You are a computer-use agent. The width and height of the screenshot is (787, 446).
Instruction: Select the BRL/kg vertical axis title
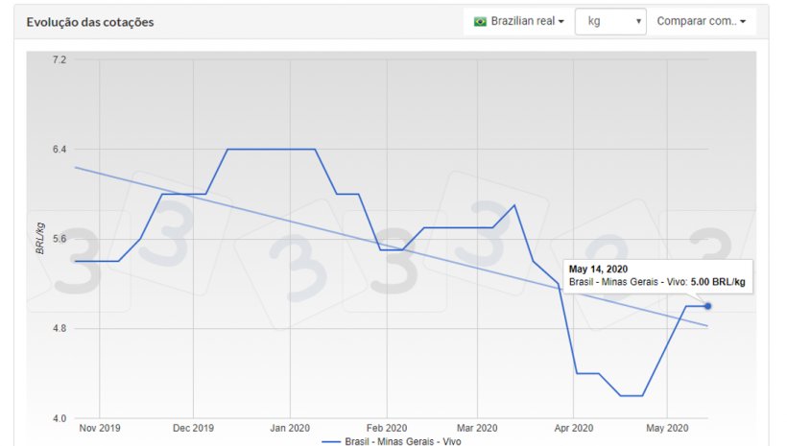coord(40,238)
